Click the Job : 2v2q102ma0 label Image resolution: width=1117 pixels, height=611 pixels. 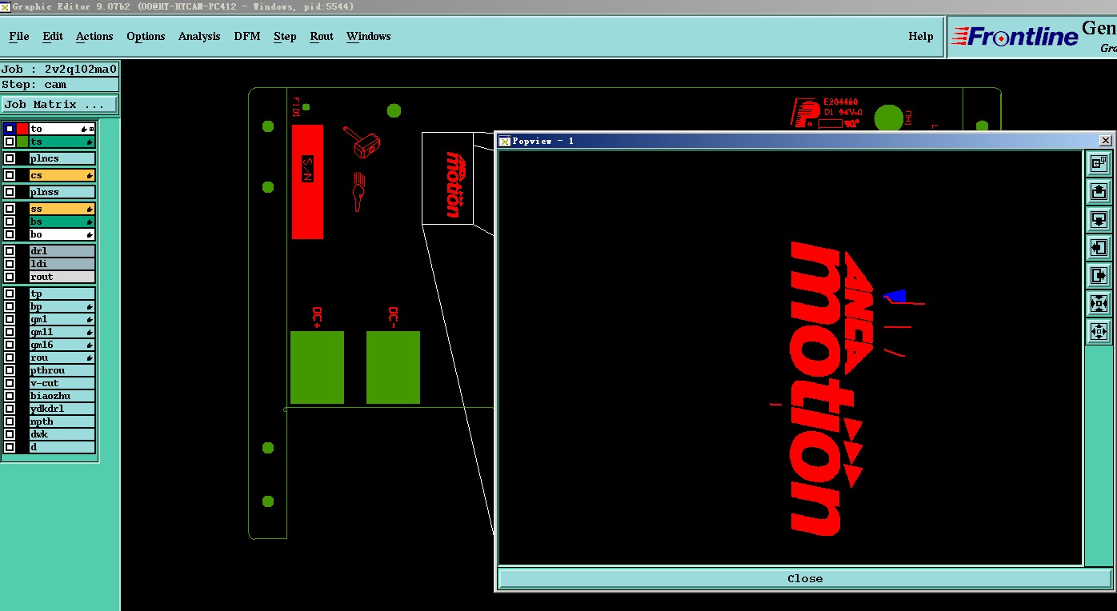[x=59, y=69]
